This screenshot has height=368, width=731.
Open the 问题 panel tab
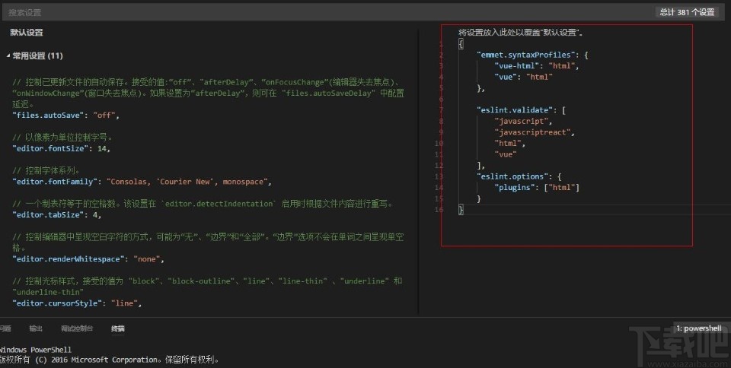pos(5,328)
